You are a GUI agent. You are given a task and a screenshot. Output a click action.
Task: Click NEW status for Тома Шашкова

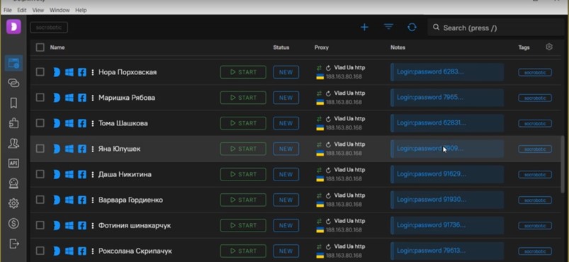coord(286,123)
